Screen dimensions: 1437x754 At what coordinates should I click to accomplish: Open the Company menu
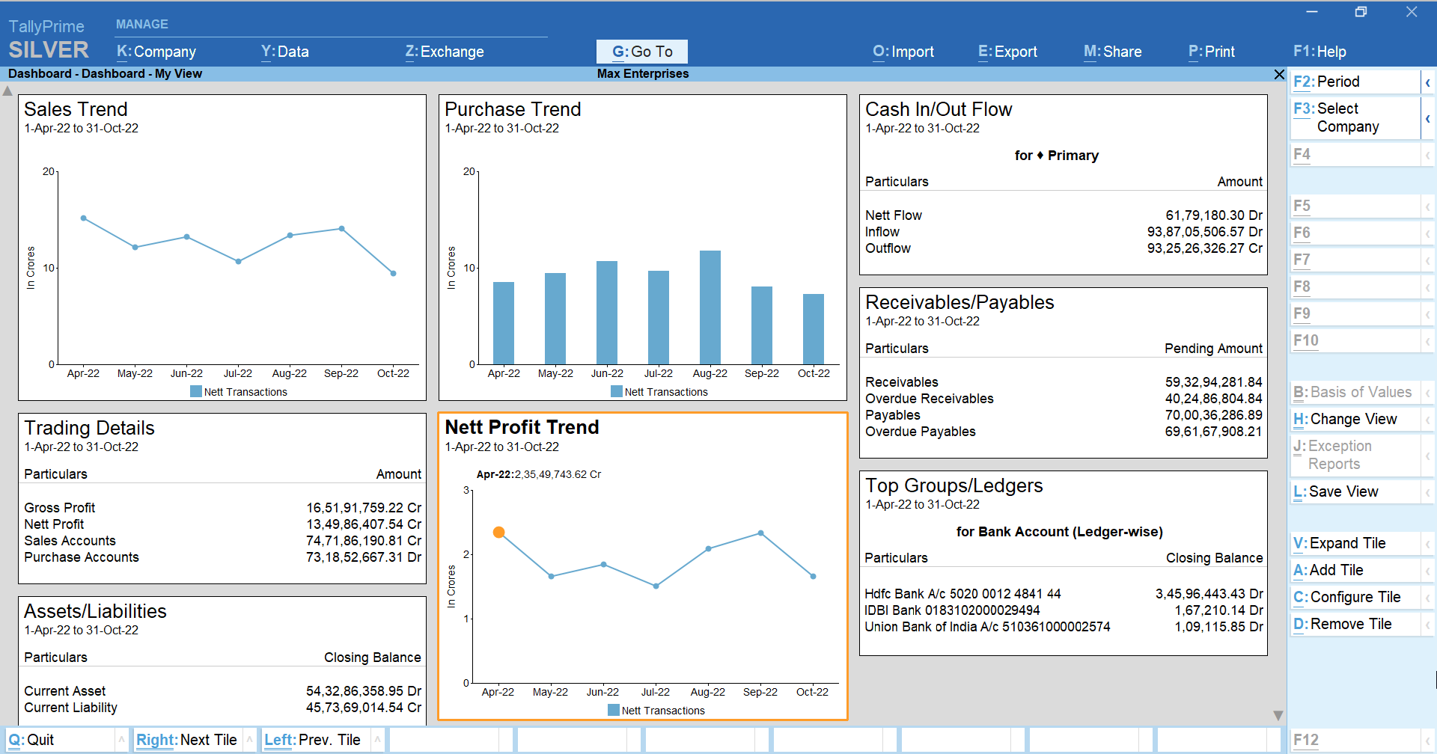point(156,52)
